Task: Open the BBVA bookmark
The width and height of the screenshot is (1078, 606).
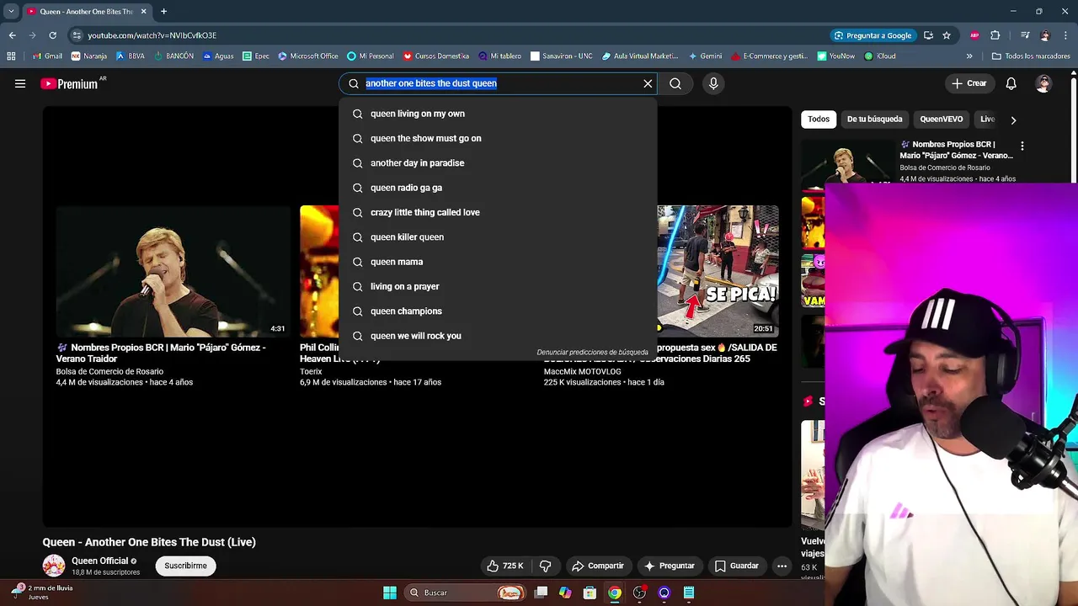Action: (x=130, y=56)
